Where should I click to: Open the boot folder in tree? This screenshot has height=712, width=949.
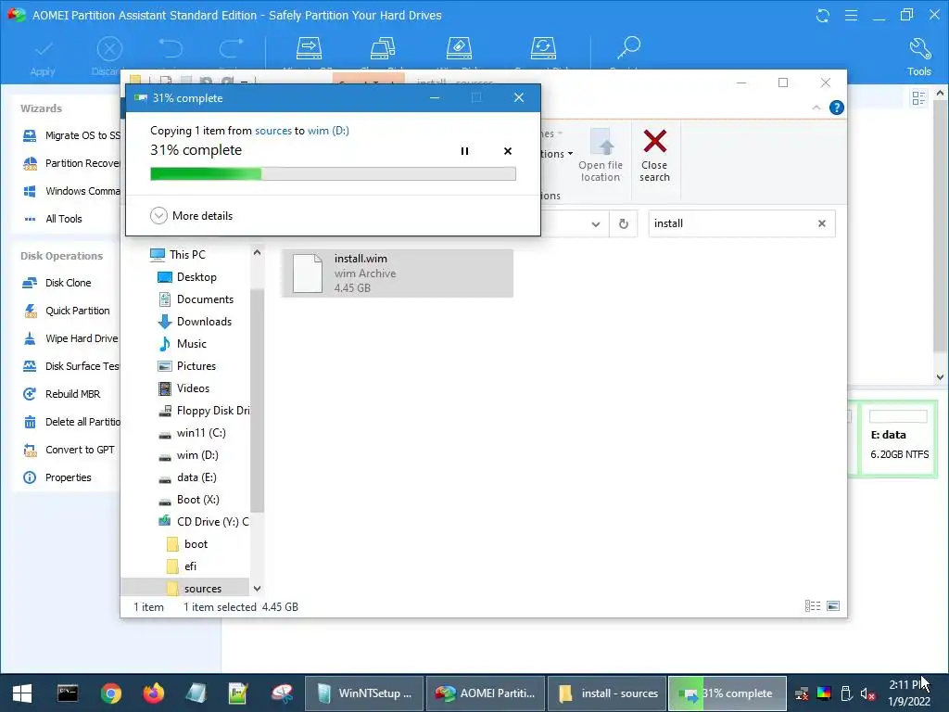pos(187,543)
